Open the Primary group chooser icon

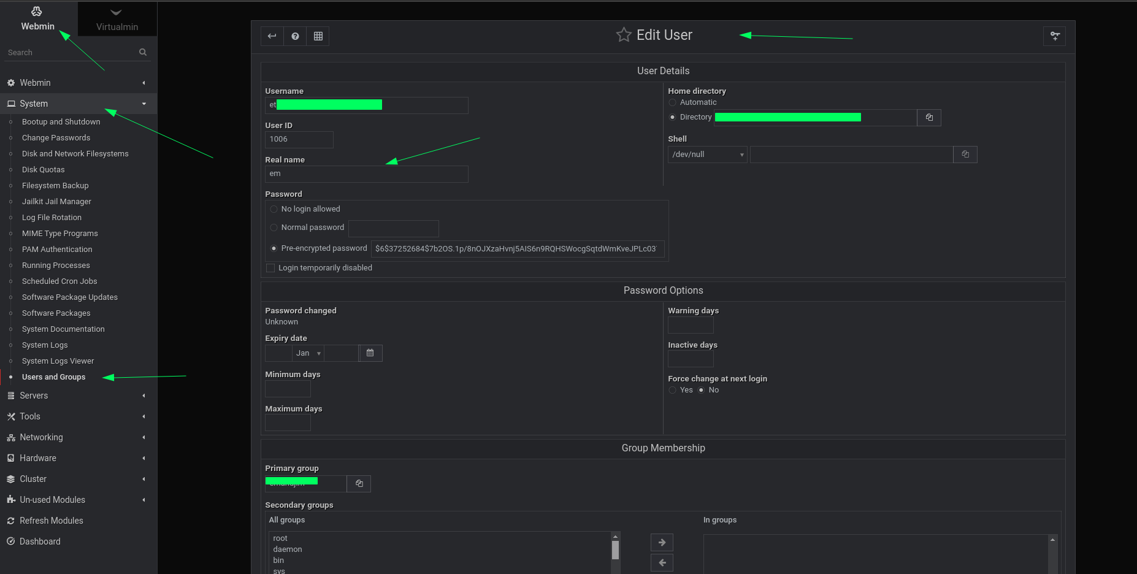coord(359,484)
